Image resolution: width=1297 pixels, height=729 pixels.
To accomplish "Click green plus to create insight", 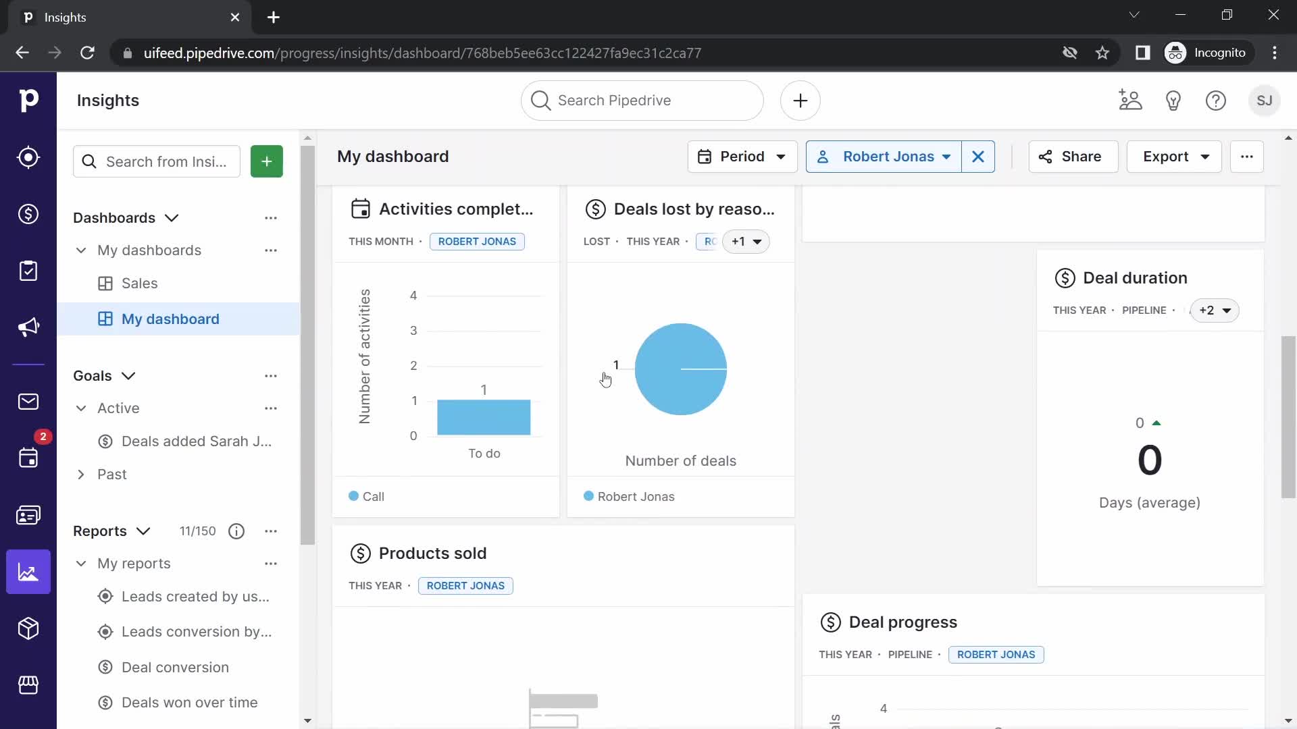I will click(267, 161).
